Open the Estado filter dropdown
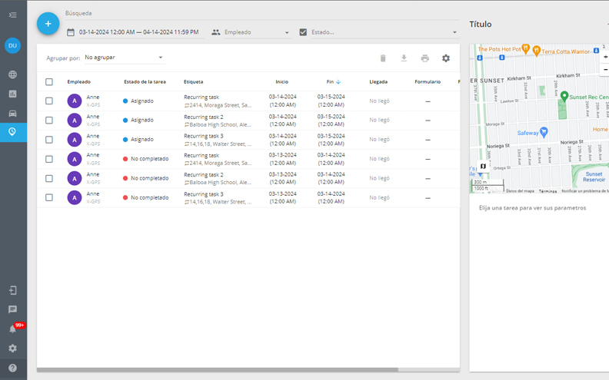Image resolution: width=609 pixels, height=380 pixels. [378, 32]
